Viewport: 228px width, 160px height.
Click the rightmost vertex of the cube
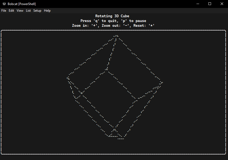coord(161,83)
